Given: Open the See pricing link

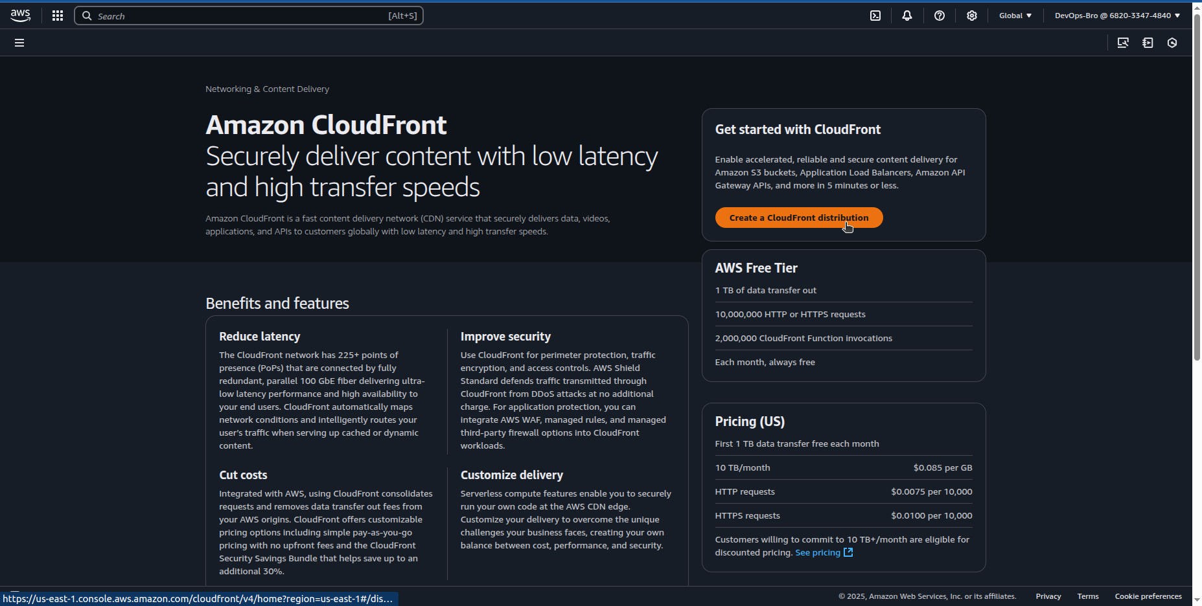Looking at the screenshot, I should 818,552.
